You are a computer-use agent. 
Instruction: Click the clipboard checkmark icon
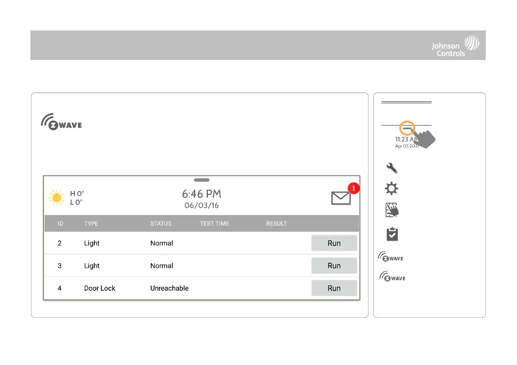coord(392,234)
